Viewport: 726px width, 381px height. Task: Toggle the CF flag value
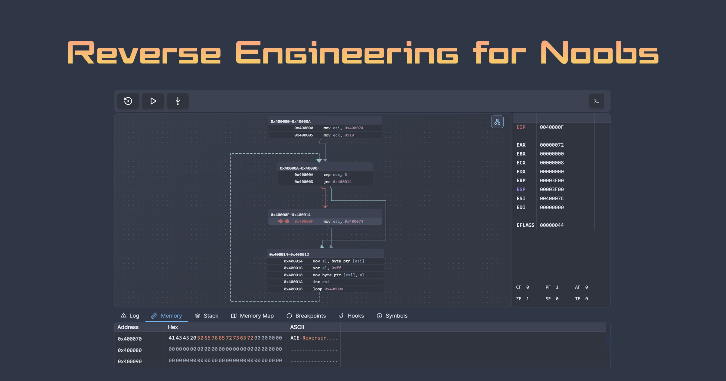tap(528, 287)
